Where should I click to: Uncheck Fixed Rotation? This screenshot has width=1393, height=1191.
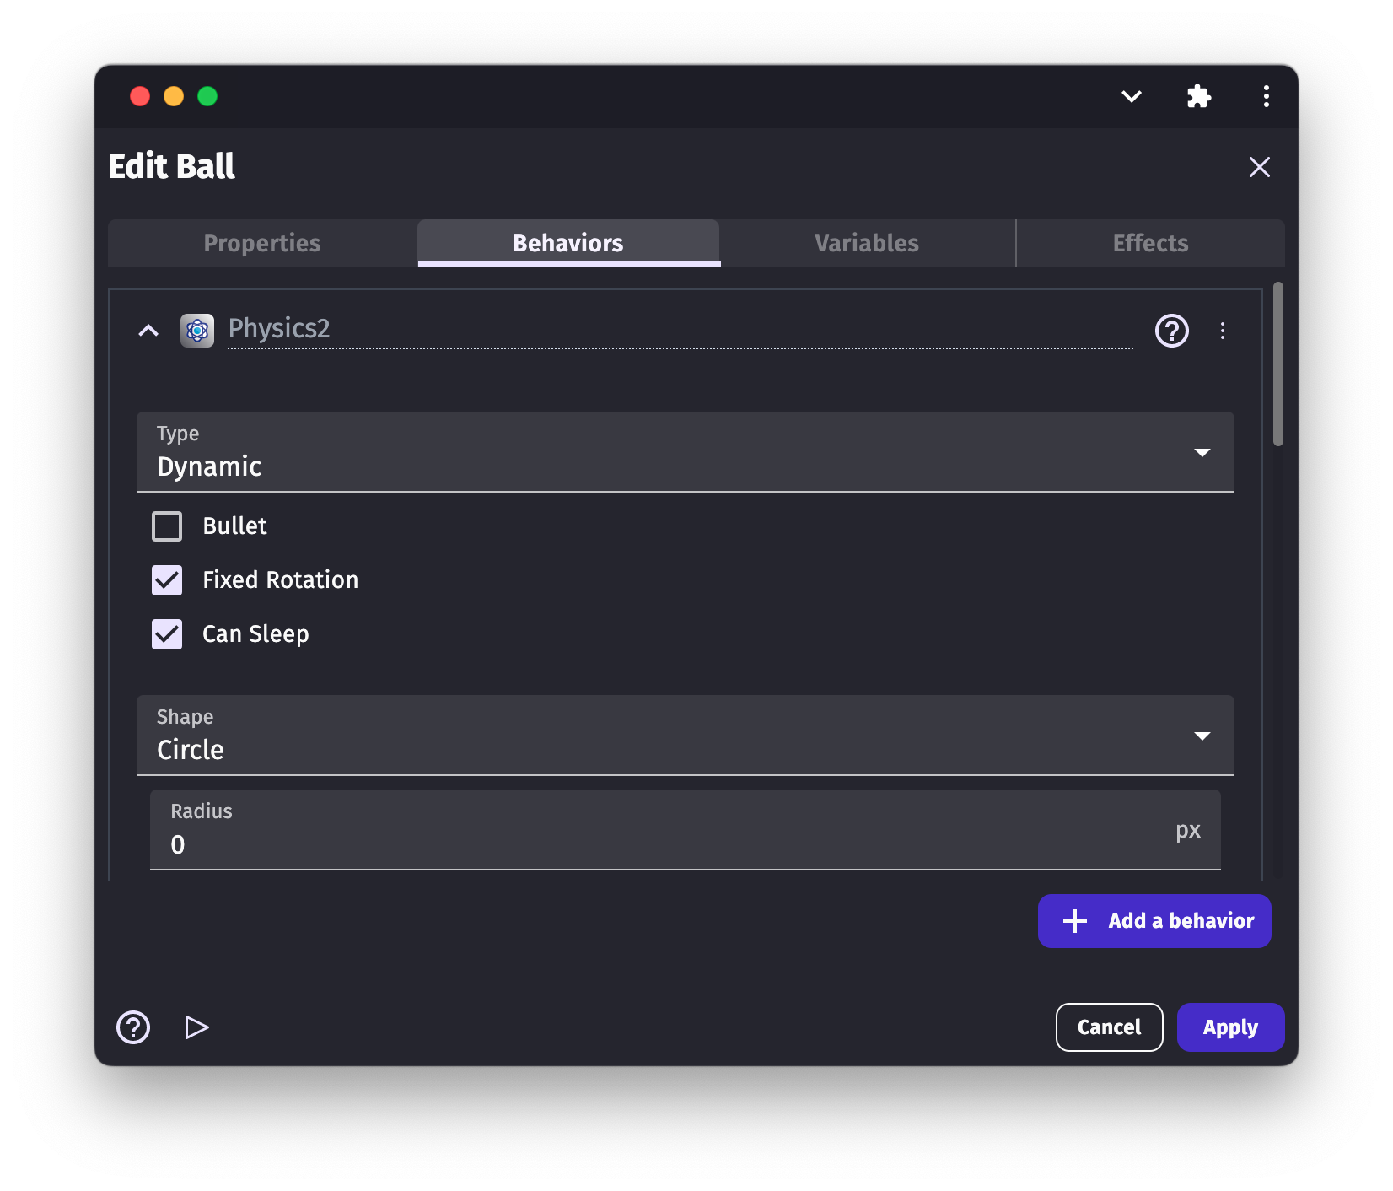(167, 580)
